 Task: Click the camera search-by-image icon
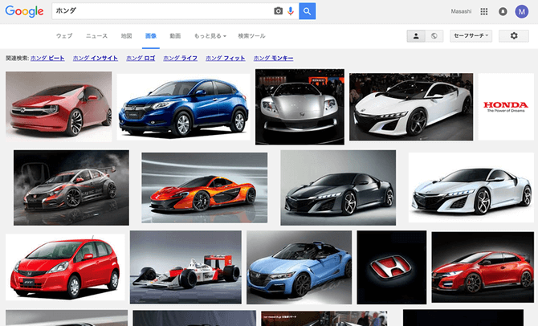coord(279,11)
